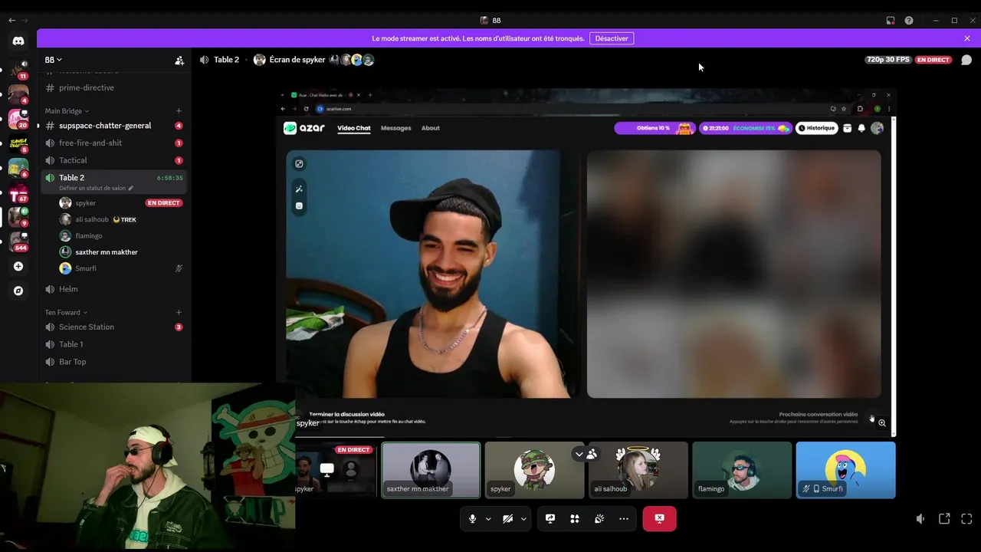Open microphone input options dropdown arrow
The width and height of the screenshot is (981, 552).
[488, 519]
